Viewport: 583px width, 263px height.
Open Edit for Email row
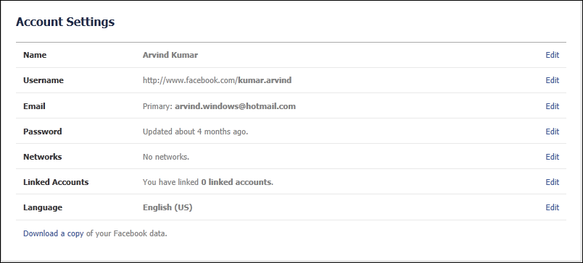tap(552, 106)
